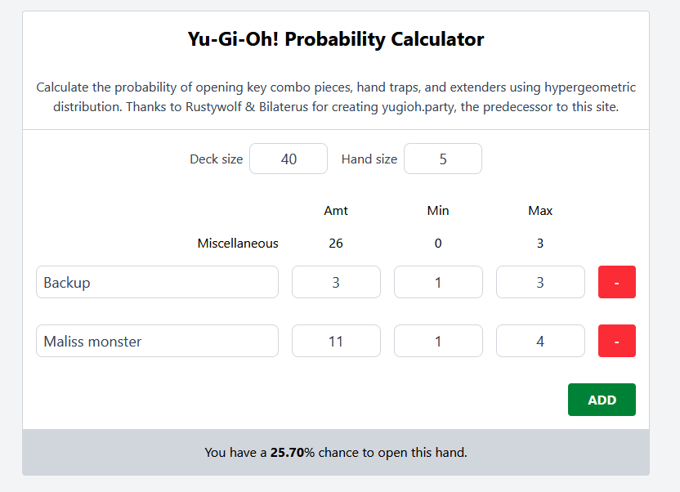Click the Max column header
Image resolution: width=680 pixels, height=492 pixels.
point(540,210)
